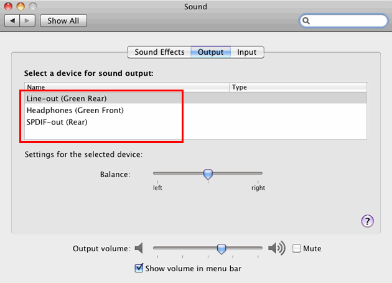Click the red close window button
This screenshot has width=392, height=283.
pos(8,6)
